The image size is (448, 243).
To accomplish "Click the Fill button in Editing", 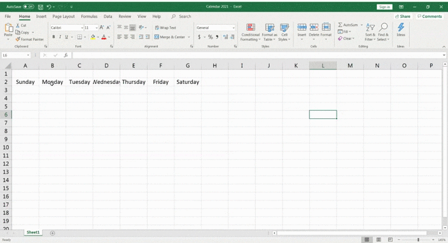I will 343,32.
